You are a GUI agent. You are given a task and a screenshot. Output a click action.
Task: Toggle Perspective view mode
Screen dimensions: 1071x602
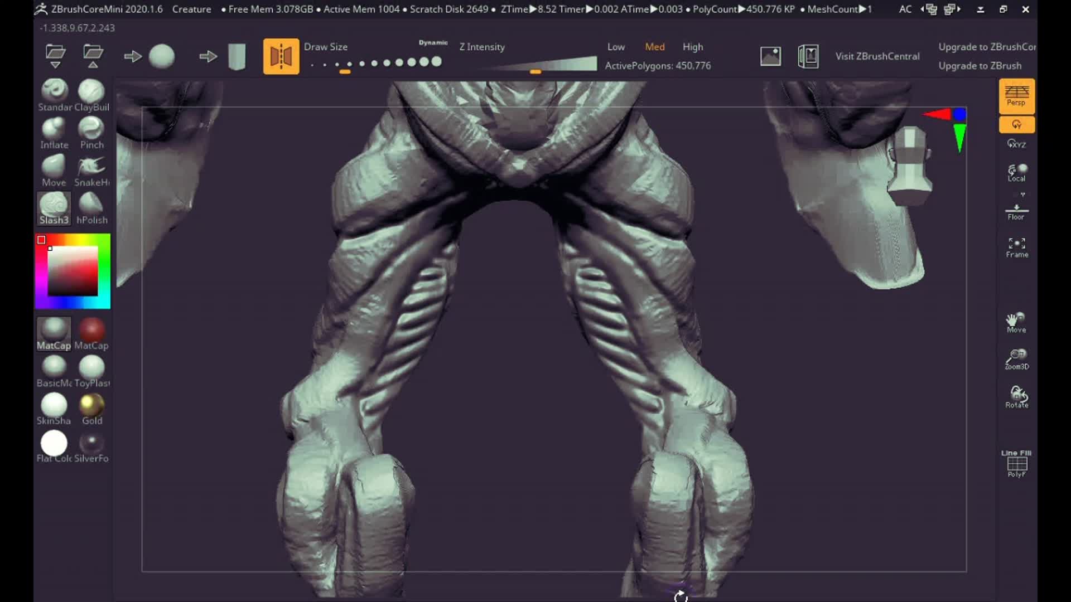(x=1016, y=95)
